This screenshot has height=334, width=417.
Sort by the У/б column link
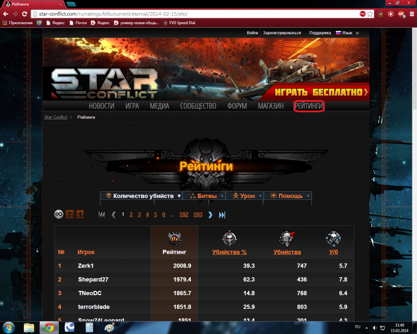point(334,252)
